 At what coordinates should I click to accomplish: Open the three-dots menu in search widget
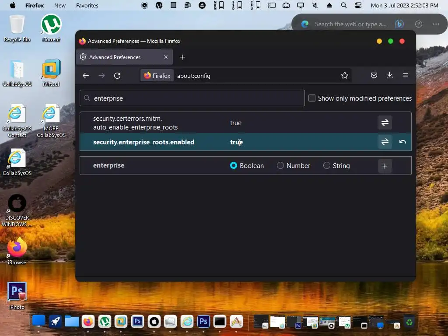point(436,24)
